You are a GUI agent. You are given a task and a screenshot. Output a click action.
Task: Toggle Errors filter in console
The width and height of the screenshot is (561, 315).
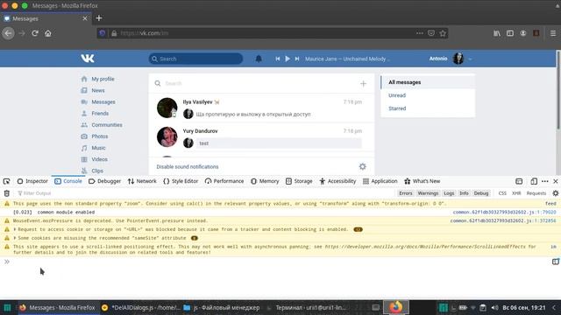[x=405, y=193]
